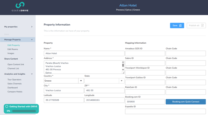
Task: Collapse the Manage Property section
Action: point(32,40)
